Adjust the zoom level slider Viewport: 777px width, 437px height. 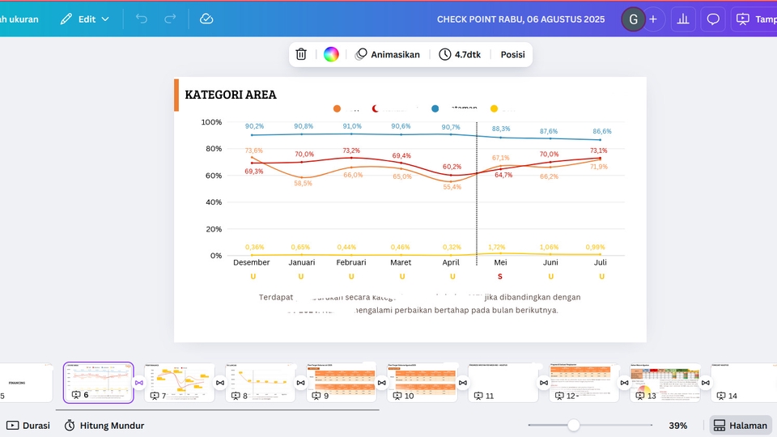573,425
